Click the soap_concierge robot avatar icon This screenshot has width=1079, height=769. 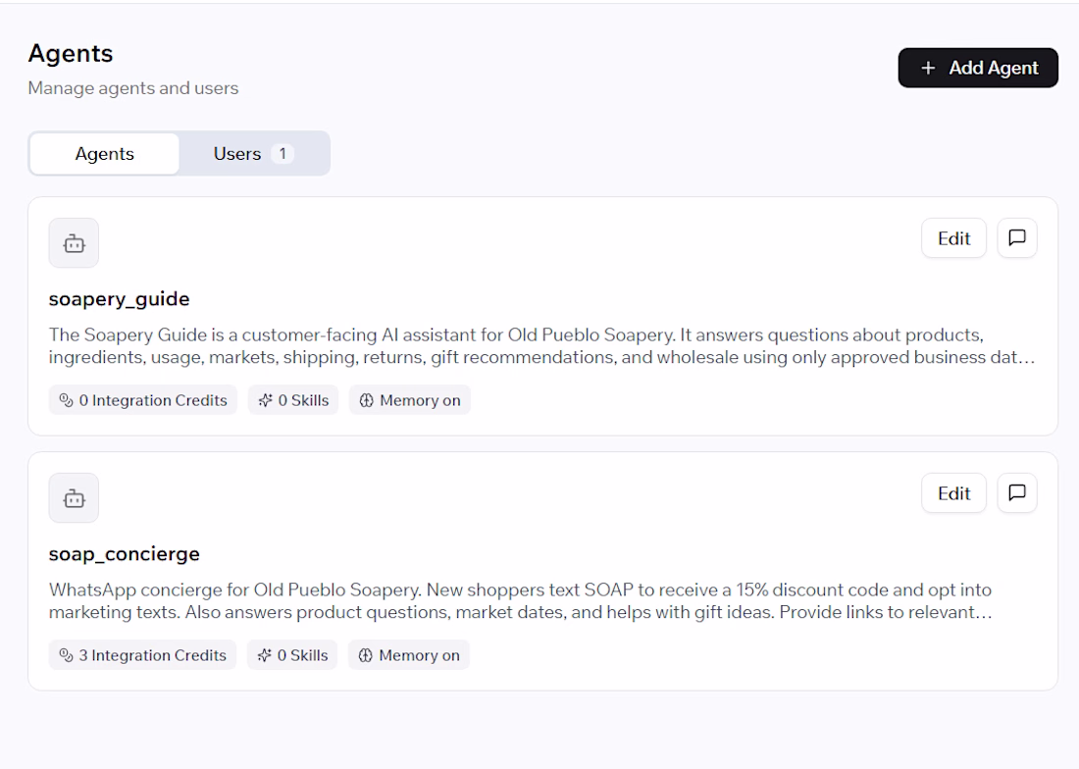tap(74, 498)
